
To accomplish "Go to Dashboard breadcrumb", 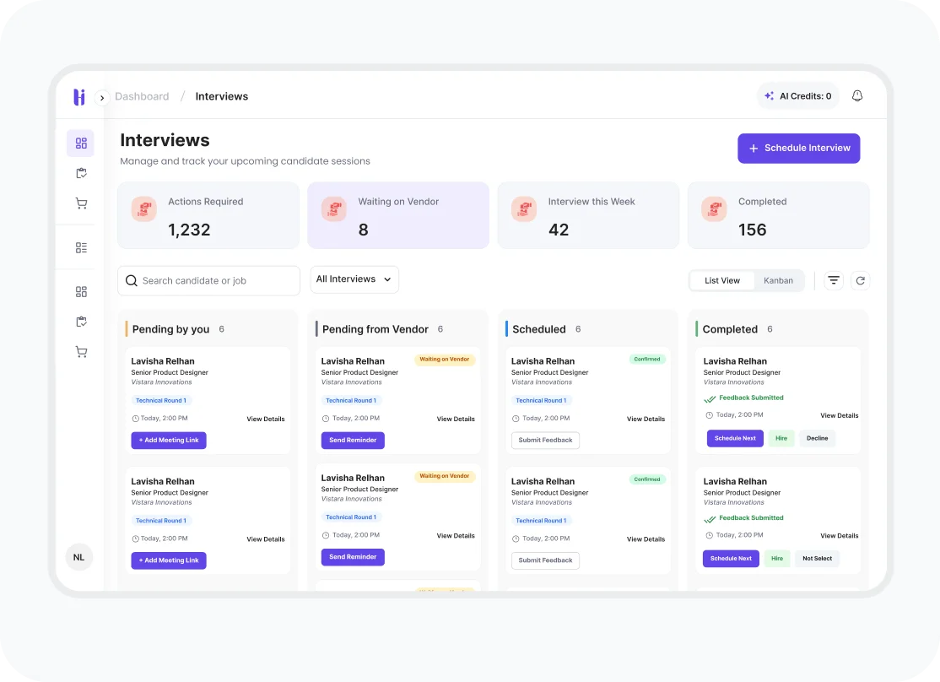I will (x=142, y=96).
